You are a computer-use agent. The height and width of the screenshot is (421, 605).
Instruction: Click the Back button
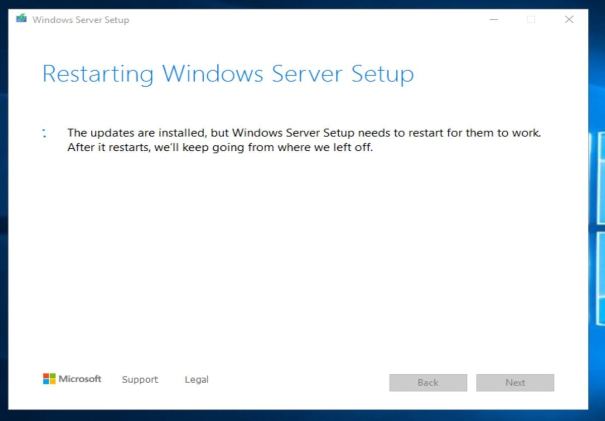[x=428, y=383]
